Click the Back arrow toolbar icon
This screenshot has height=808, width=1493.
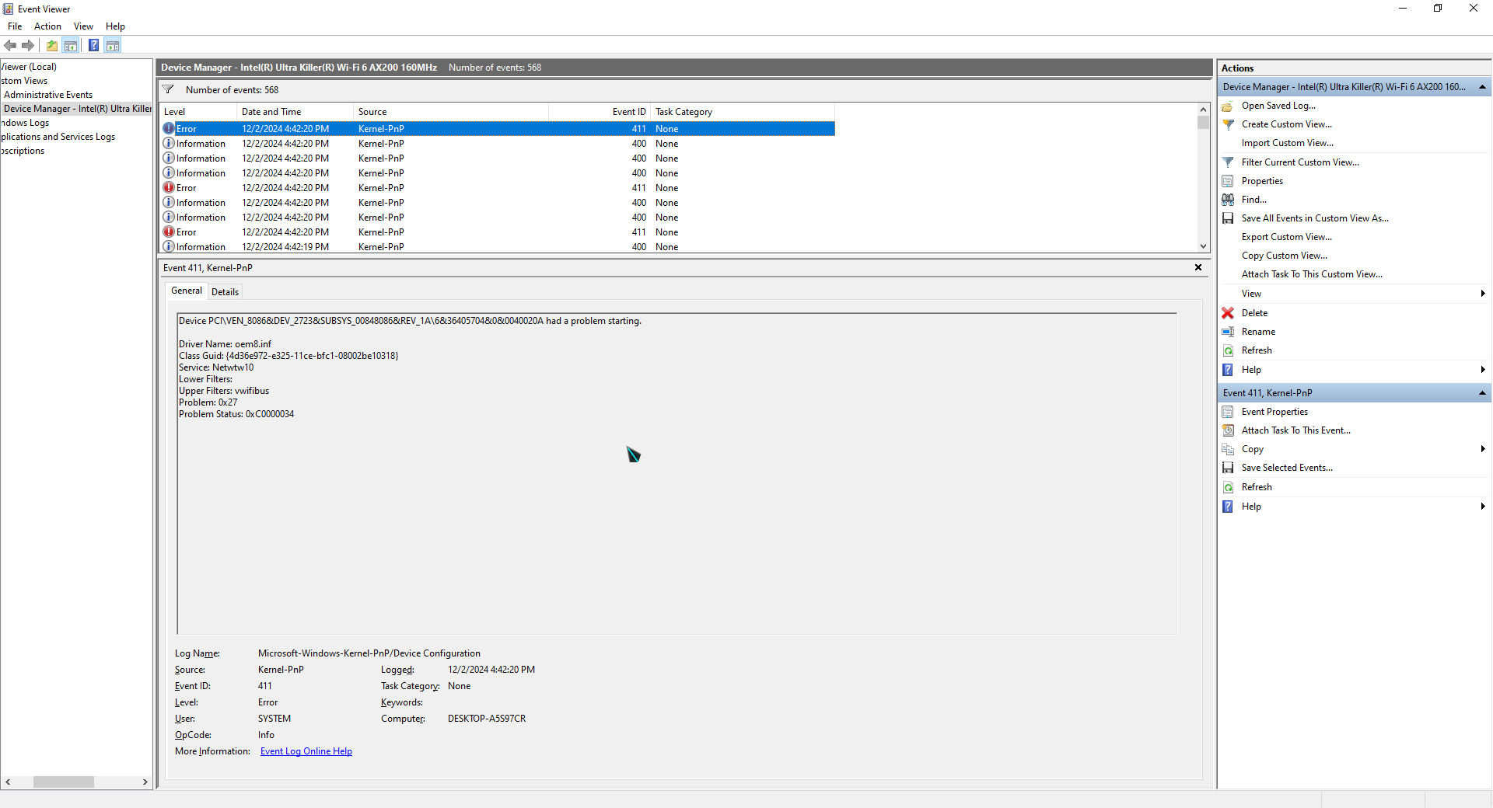(10, 46)
